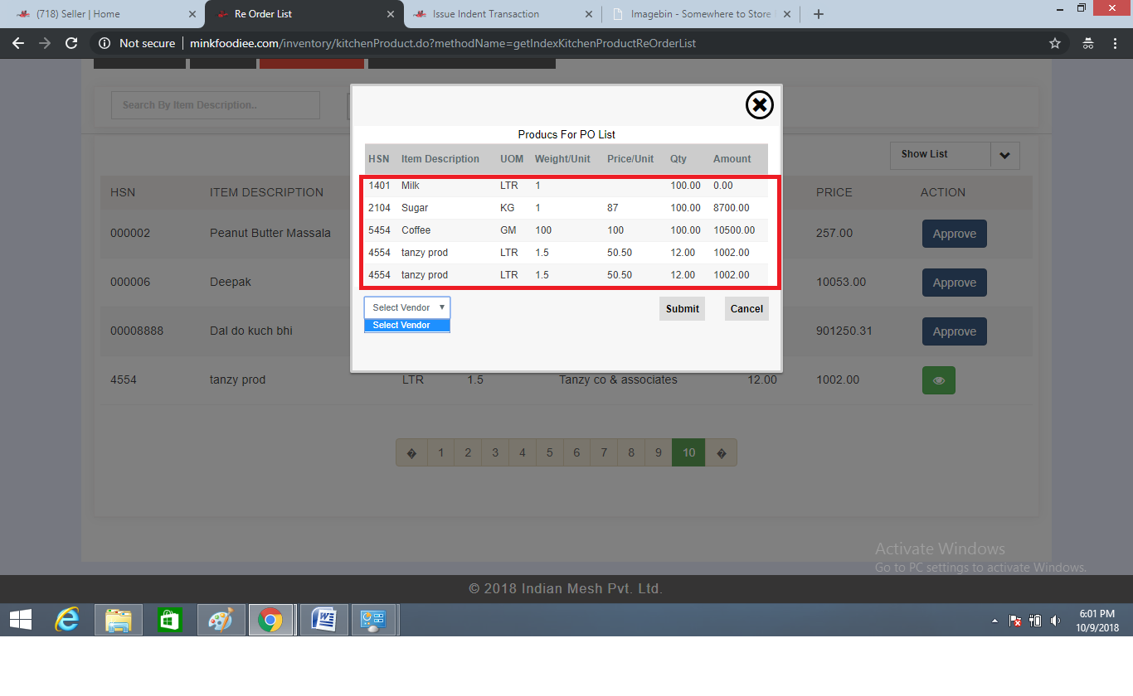
Task: Click the Price/Unit column header
Action: [x=630, y=159]
